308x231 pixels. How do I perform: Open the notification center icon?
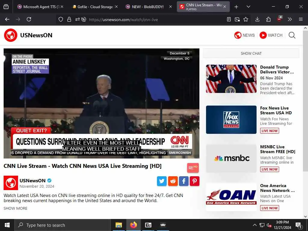click(298, 225)
